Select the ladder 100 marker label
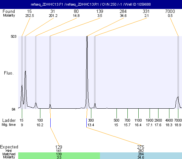182x159 pixels. tap(40, 120)
